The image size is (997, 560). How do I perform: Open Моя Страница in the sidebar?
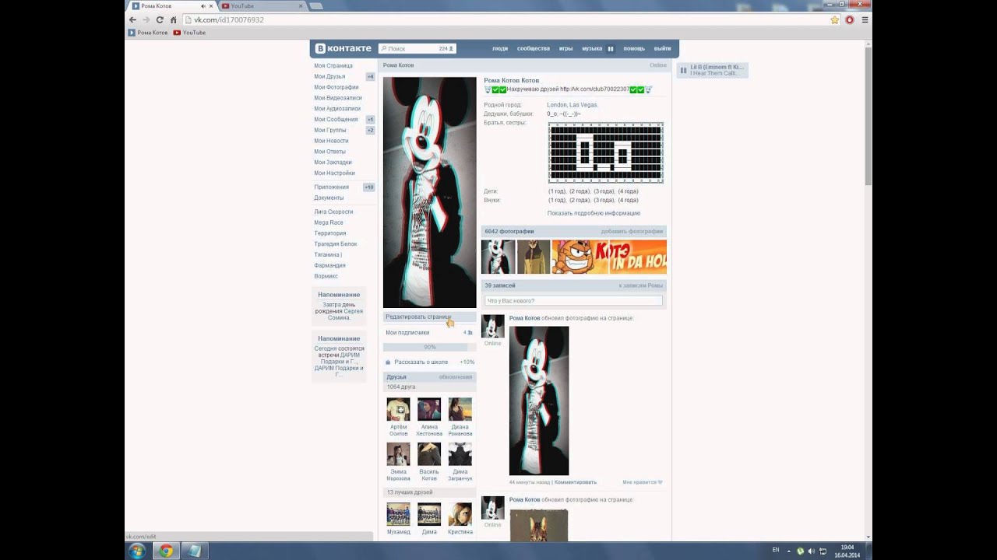[333, 66]
